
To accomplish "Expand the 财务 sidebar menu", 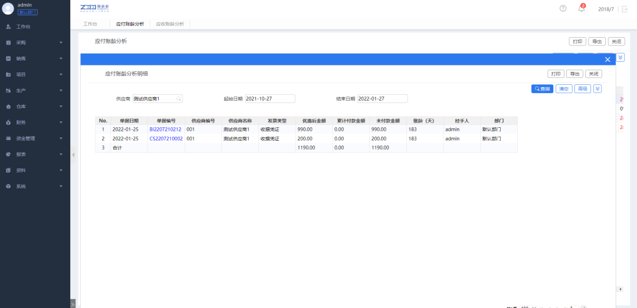I will pyautogui.click(x=35, y=122).
